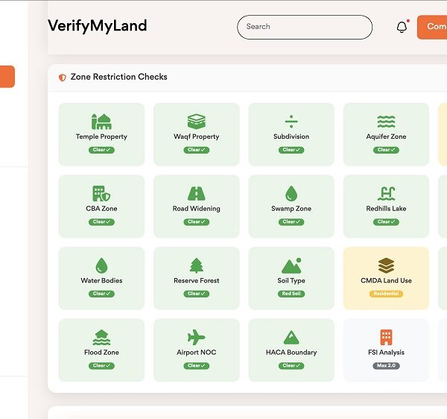Click Clear badge under Aquifer Zone
The width and height of the screenshot is (447, 419).
coord(386,150)
